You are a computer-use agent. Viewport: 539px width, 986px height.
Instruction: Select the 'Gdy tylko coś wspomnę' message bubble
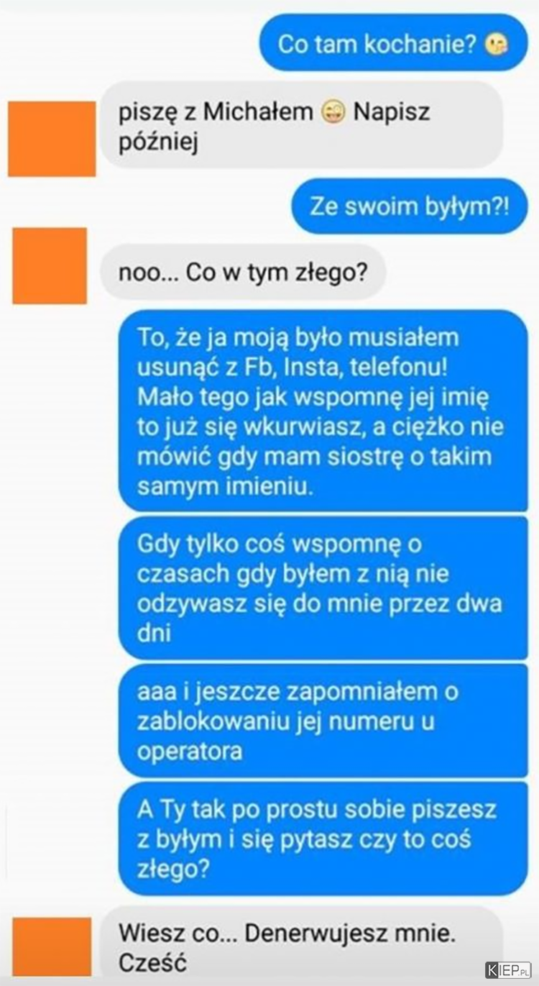pos(323,587)
